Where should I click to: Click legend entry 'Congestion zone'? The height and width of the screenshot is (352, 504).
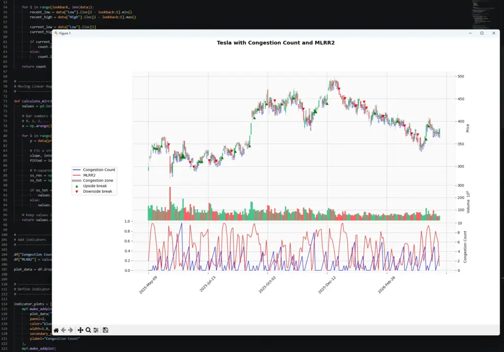tap(98, 180)
